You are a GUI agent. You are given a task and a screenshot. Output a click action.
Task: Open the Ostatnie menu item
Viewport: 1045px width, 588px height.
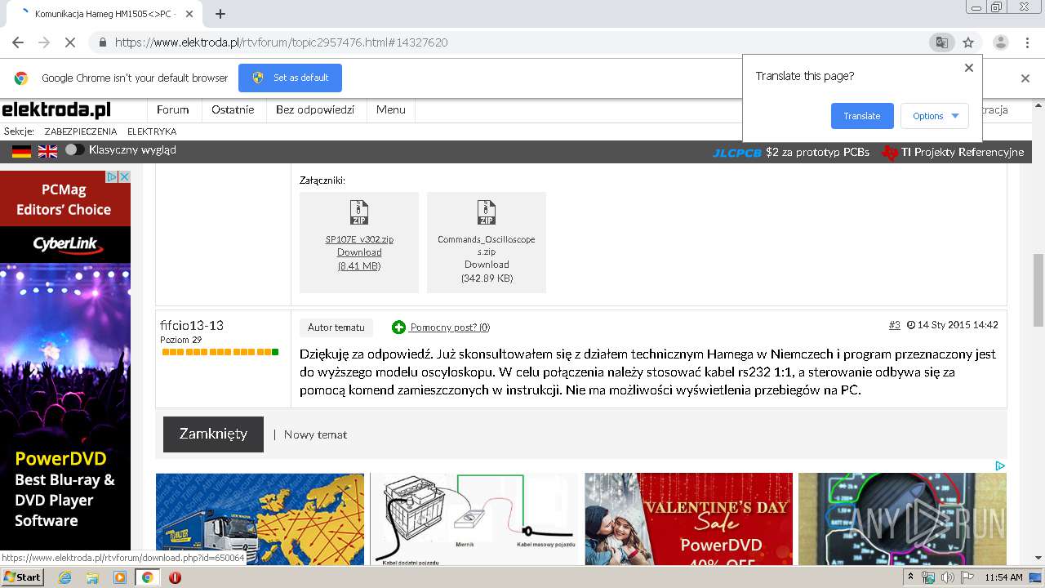pyautogui.click(x=233, y=109)
